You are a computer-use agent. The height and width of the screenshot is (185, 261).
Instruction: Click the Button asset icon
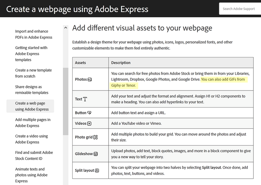tap(89, 113)
